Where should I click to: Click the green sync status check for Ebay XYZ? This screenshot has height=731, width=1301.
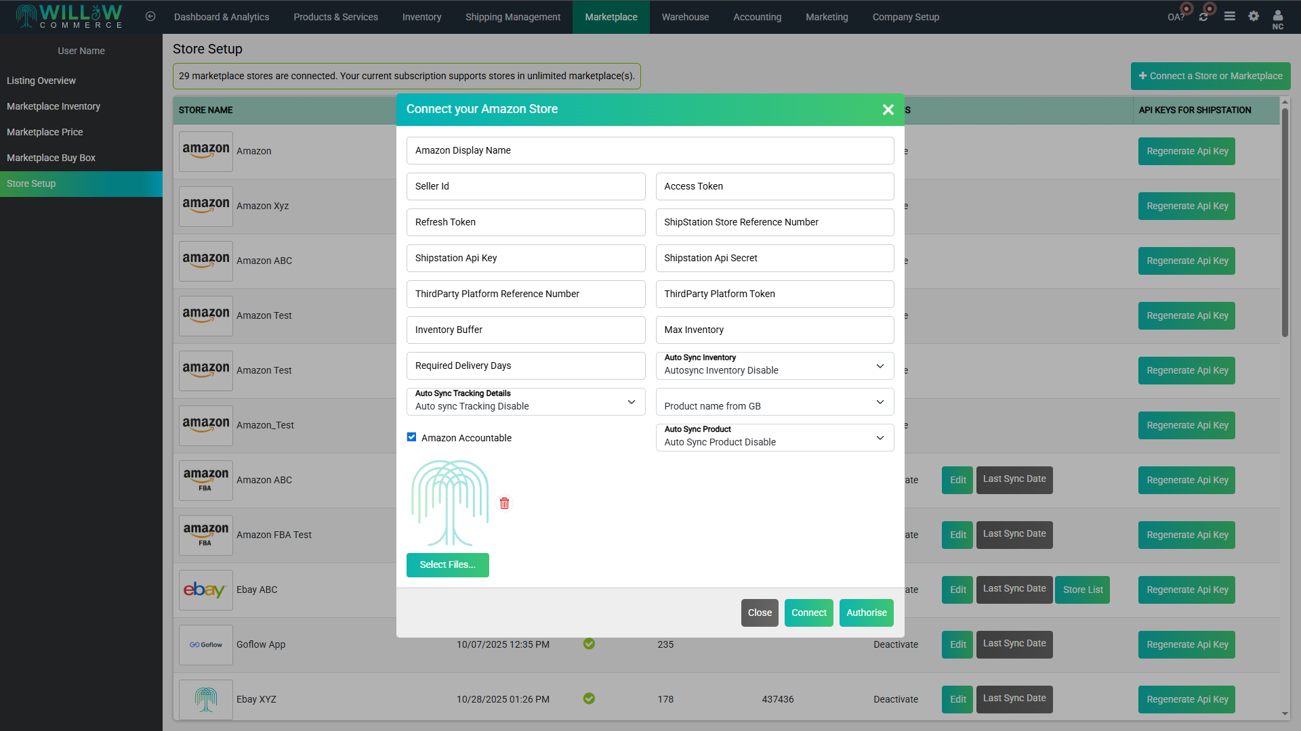point(589,699)
